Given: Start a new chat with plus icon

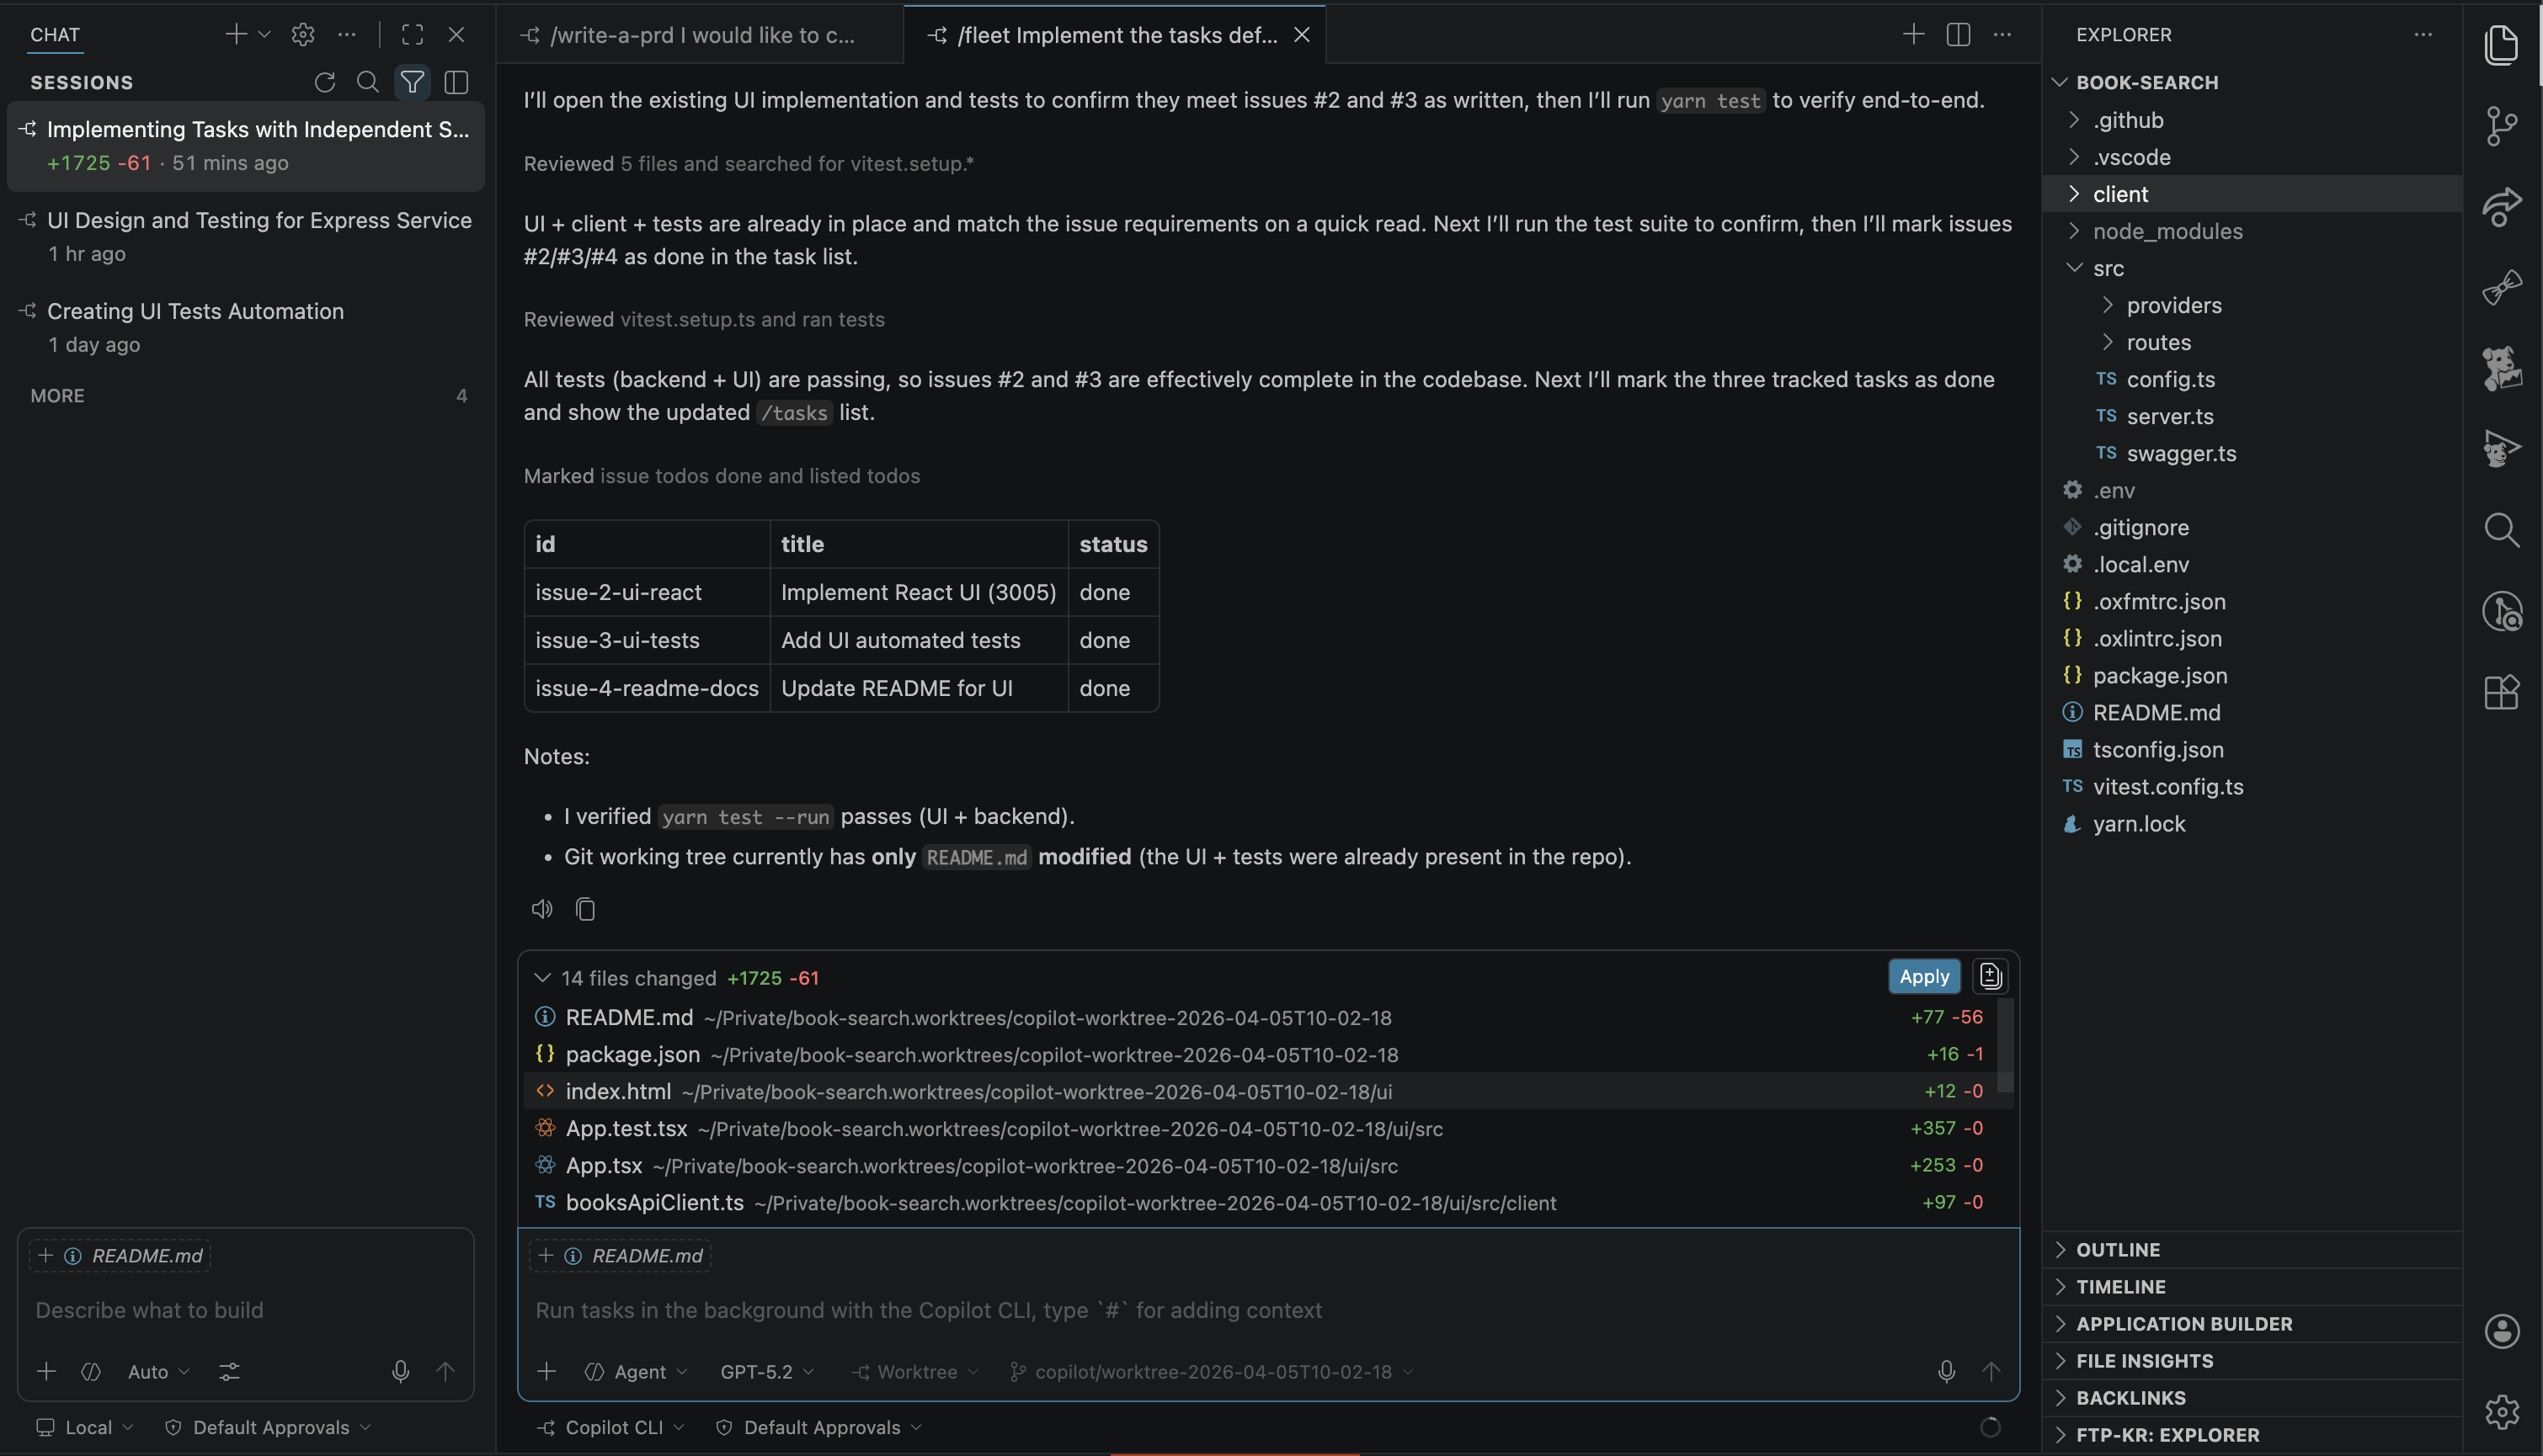Looking at the screenshot, I should click(235, 34).
